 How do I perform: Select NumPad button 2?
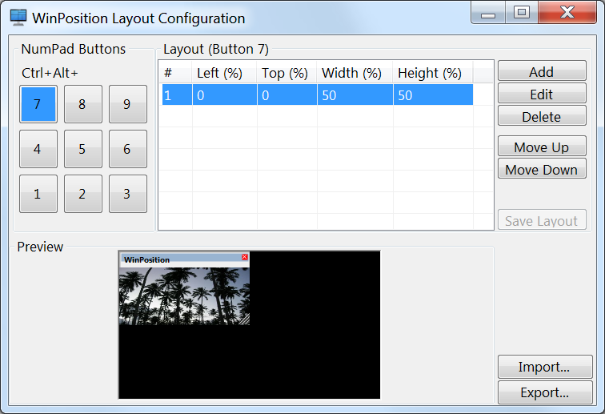tap(83, 194)
